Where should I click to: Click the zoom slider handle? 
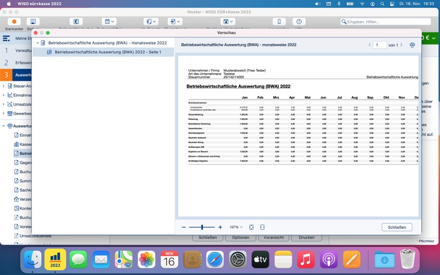[202, 227]
